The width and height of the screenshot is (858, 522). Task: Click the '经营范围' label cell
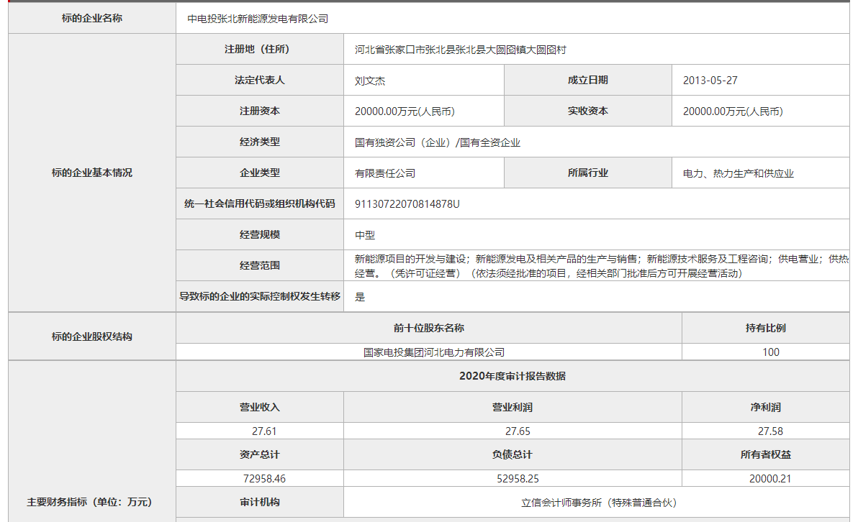point(260,265)
